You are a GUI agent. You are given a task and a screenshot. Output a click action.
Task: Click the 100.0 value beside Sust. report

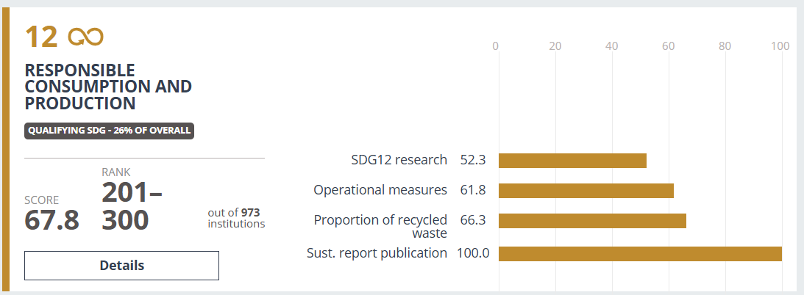(474, 253)
